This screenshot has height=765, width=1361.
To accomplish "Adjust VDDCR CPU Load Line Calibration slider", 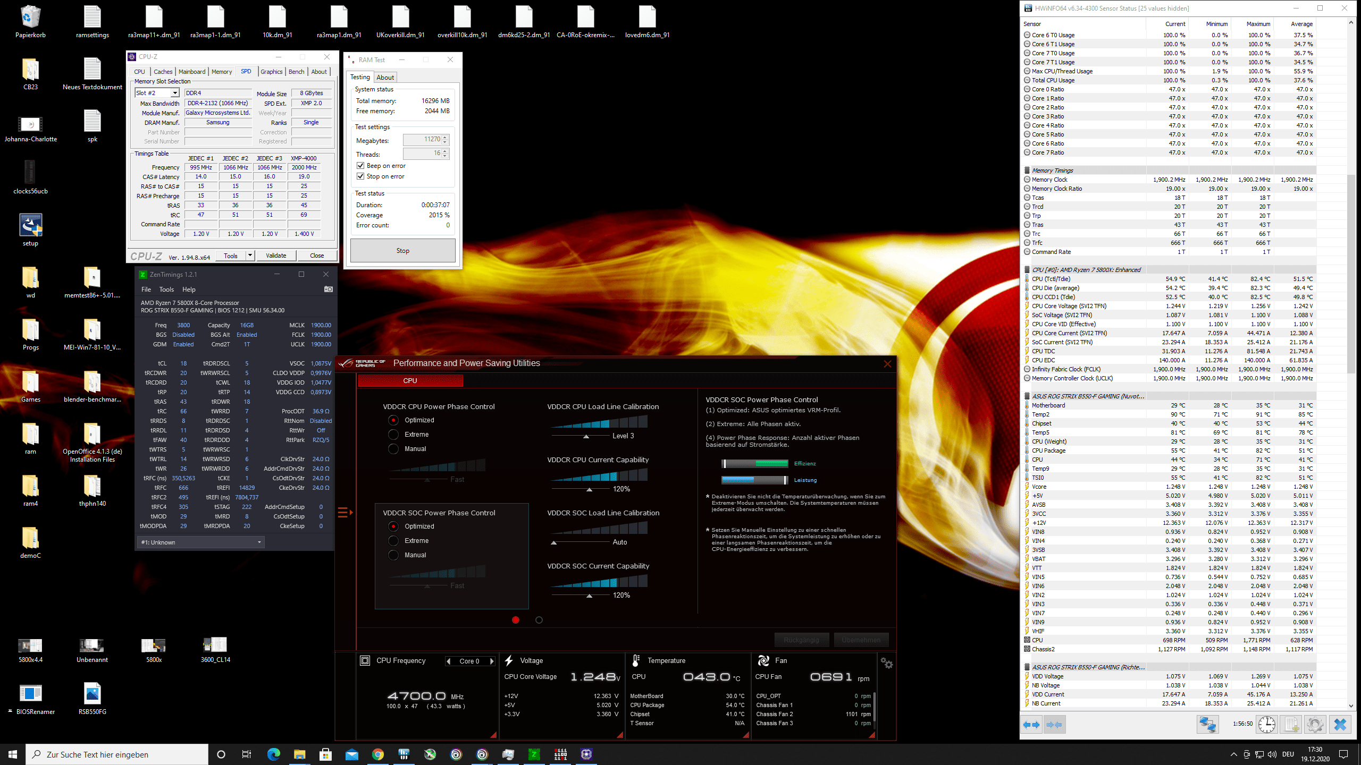I will [586, 436].
